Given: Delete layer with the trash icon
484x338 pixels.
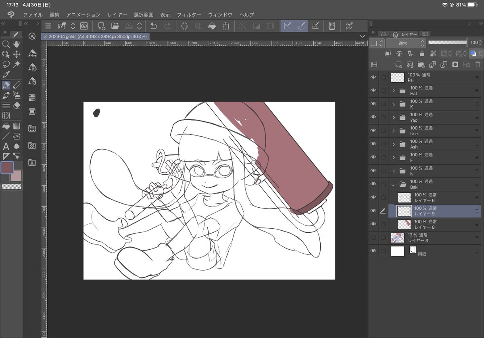Looking at the screenshot, I should (x=478, y=64).
